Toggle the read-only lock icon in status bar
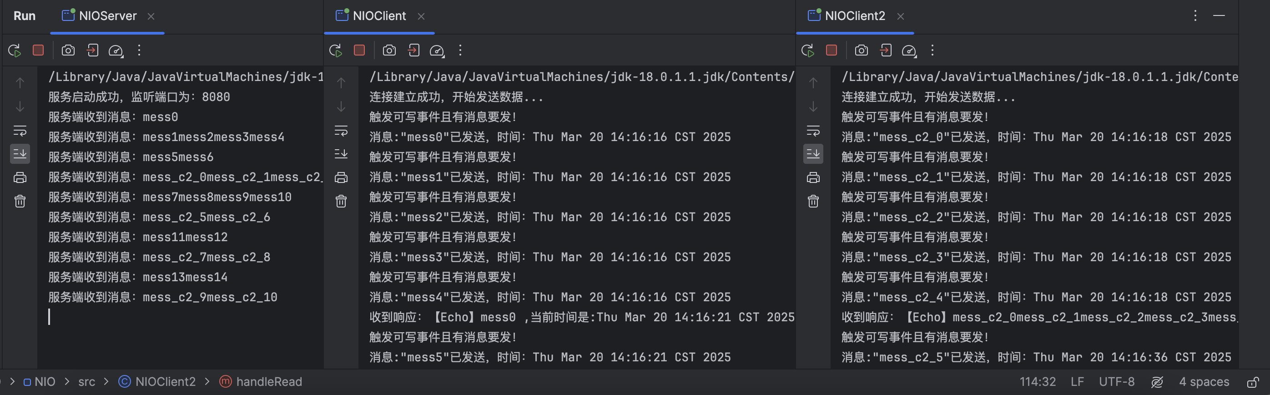The image size is (1270, 395). point(1253,382)
